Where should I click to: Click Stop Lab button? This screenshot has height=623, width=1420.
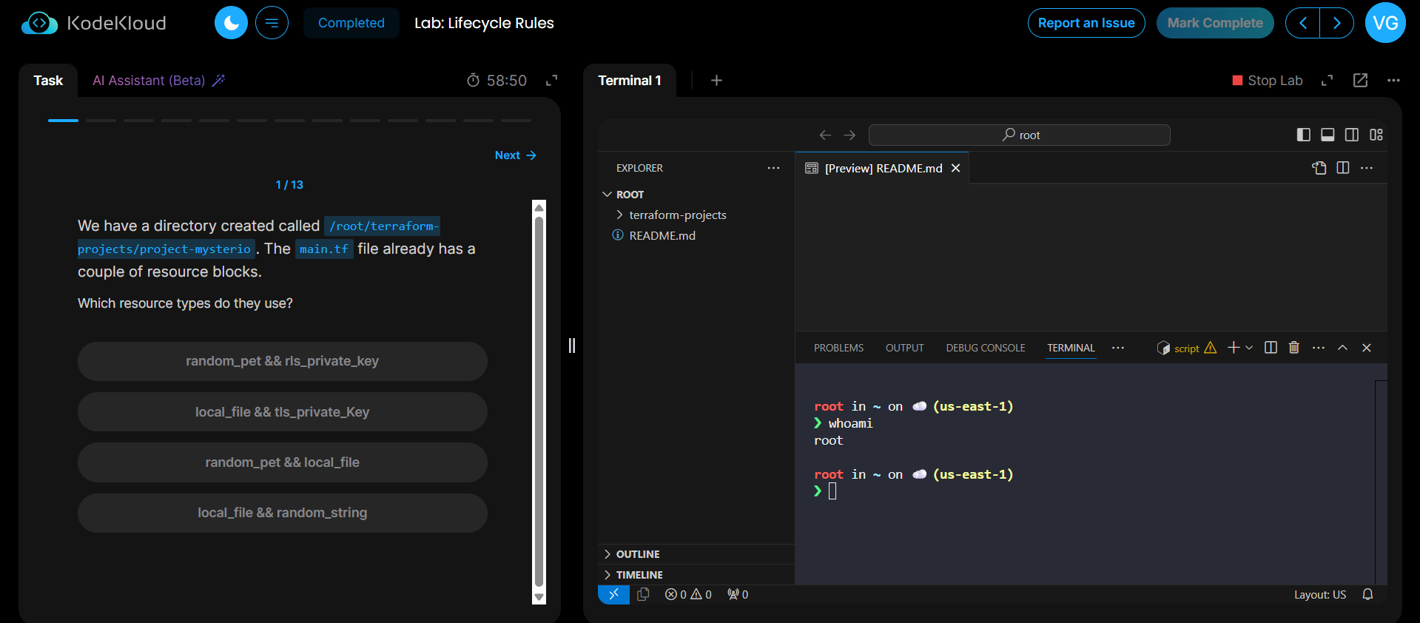click(x=1267, y=81)
